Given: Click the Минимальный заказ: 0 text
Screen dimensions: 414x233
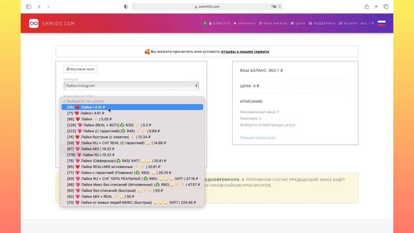Looking at the screenshot, I should 259,112.
